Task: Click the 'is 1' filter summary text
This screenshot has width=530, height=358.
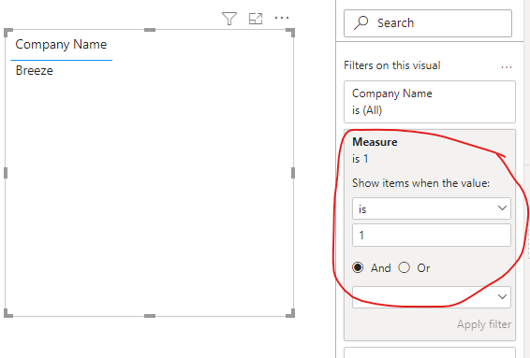Action: [360, 159]
